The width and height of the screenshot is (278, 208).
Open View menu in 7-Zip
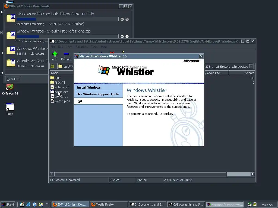(69, 47)
